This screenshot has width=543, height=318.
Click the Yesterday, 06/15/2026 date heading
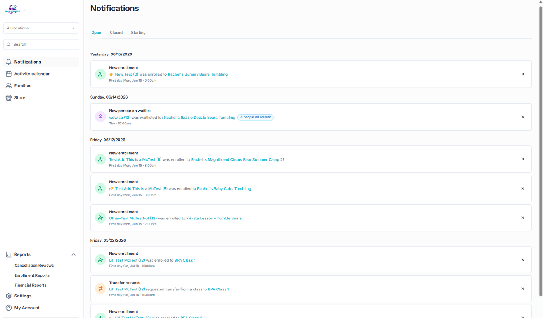(x=111, y=54)
